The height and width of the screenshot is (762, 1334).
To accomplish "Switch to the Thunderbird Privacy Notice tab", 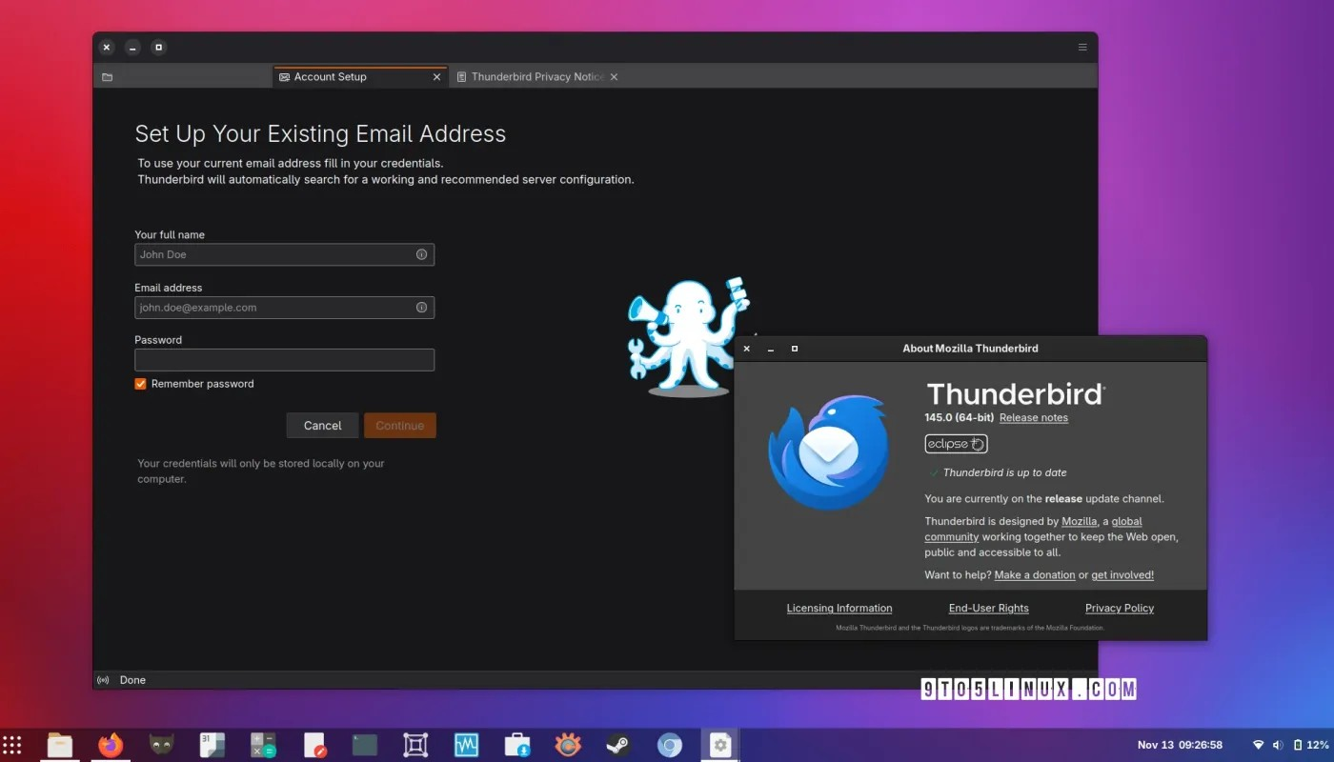I will [x=536, y=76].
